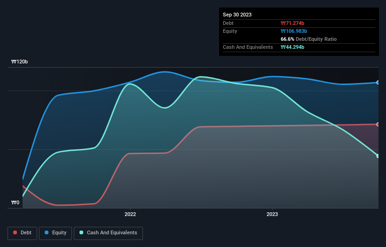Click the teal Cash endpoint marker
The height and width of the screenshot is (247, 386).
(378, 156)
